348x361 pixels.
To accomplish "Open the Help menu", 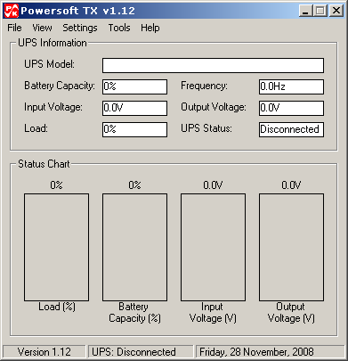I will [150, 28].
